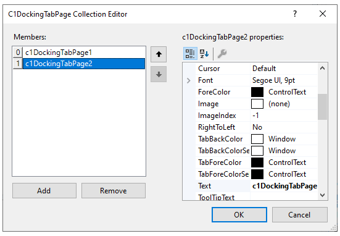The height and width of the screenshot is (236, 340).
Task: Click the TabBackColor white swatch
Action: click(x=257, y=139)
